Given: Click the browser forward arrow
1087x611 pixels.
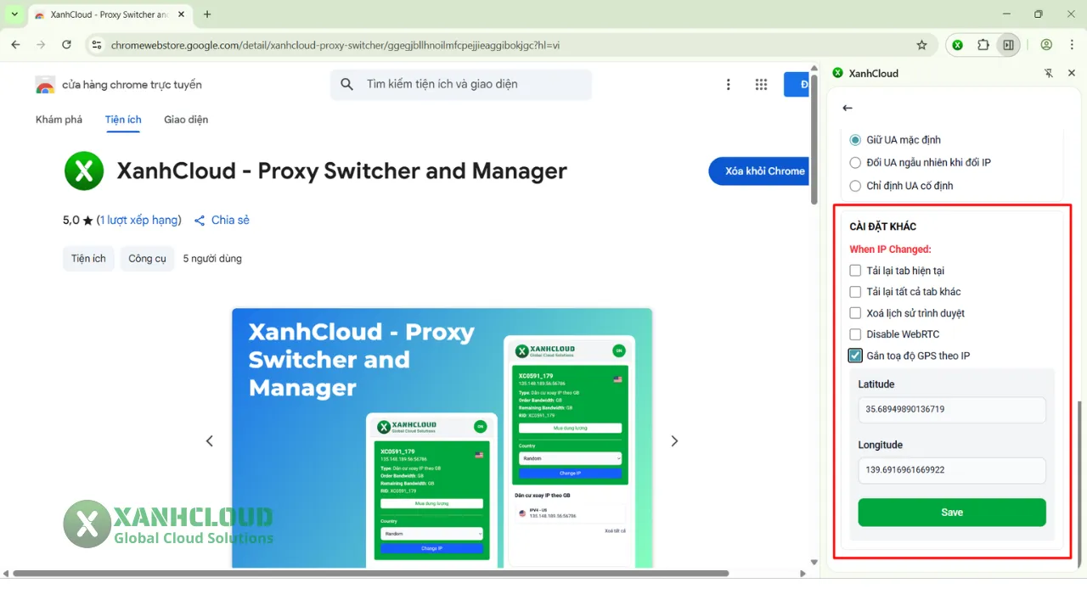Looking at the screenshot, I should click(41, 45).
